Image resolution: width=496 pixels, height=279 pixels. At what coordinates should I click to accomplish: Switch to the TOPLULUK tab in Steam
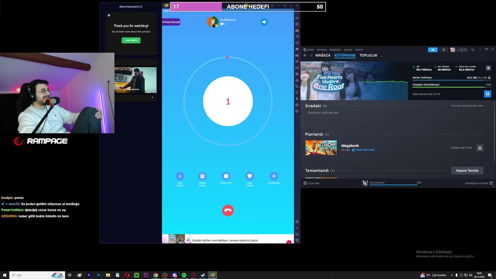(369, 55)
